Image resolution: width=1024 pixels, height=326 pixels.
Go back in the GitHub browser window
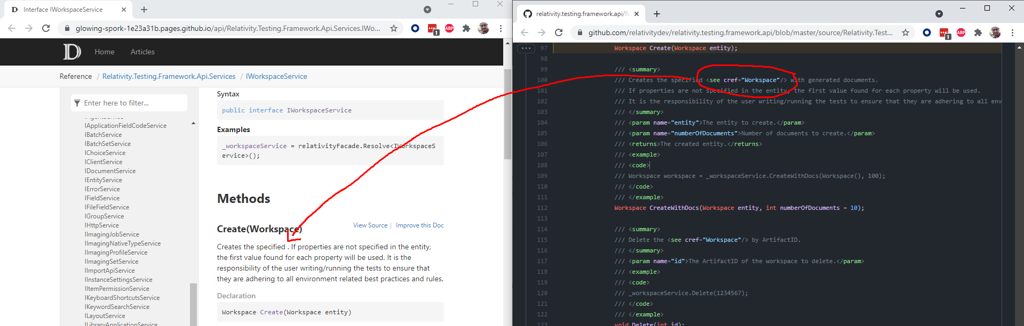click(525, 32)
